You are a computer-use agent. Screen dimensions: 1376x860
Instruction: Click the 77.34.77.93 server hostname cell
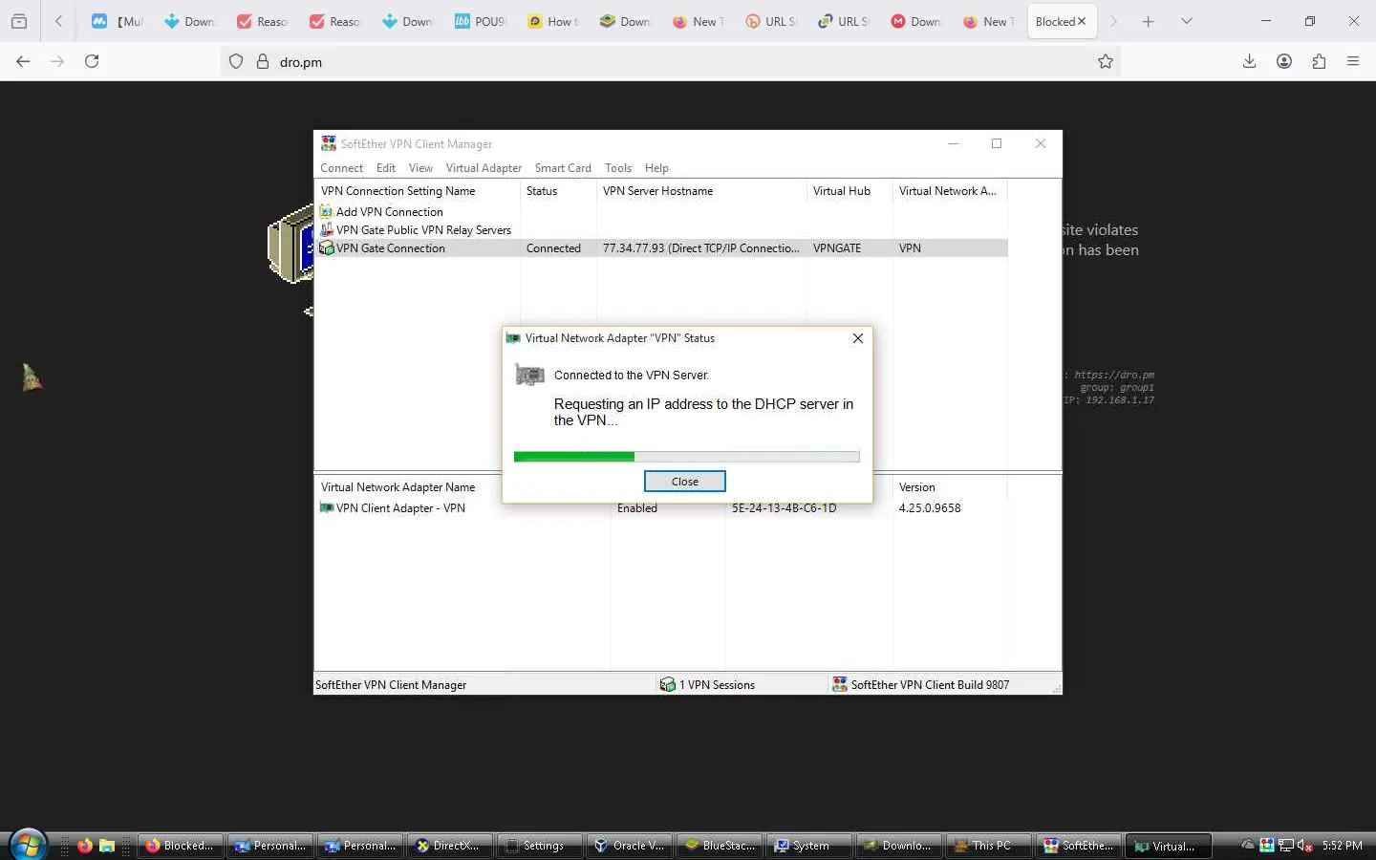pos(700,248)
